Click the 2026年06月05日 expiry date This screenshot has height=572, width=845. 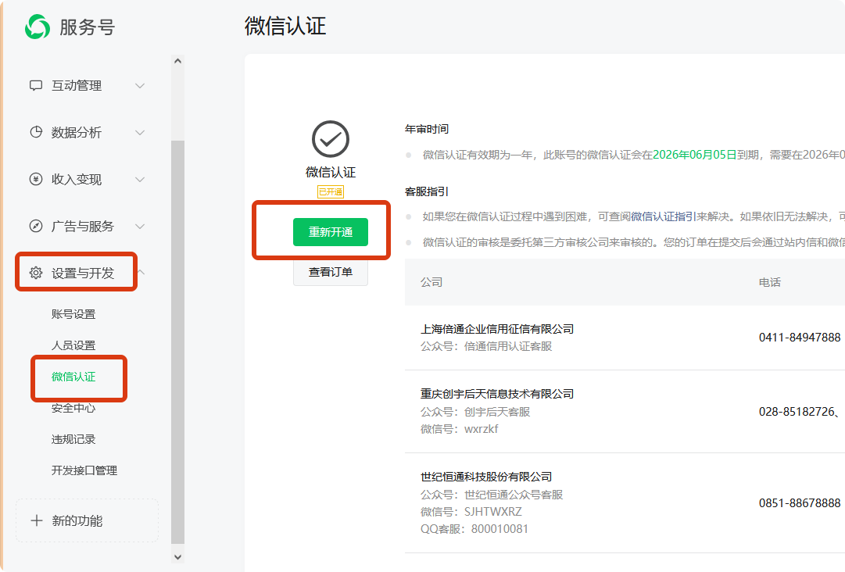695,155
